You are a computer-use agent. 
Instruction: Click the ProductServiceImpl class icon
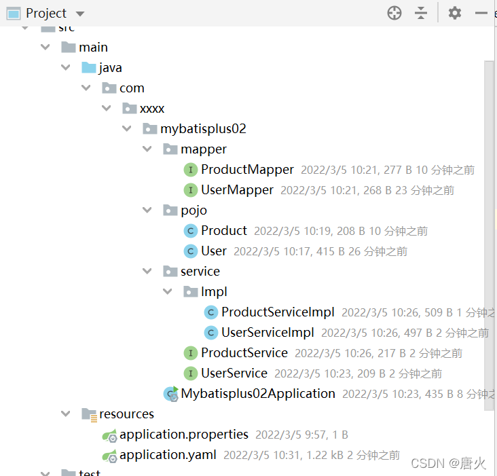pos(210,312)
